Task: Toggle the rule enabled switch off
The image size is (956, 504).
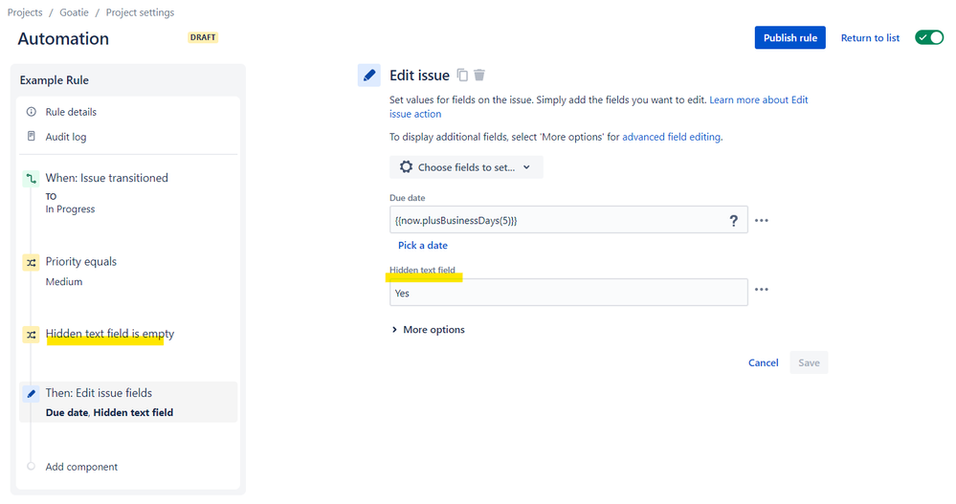Action: (x=929, y=38)
